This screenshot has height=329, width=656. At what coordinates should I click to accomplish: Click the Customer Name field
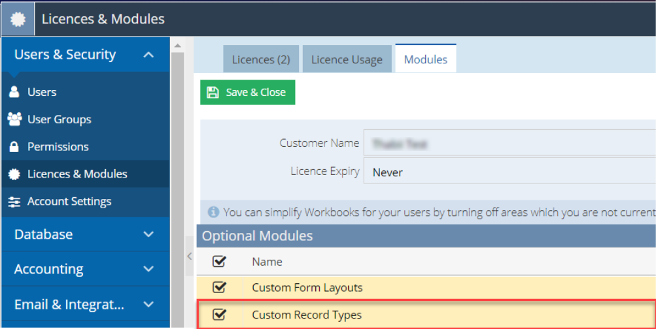coord(509,143)
